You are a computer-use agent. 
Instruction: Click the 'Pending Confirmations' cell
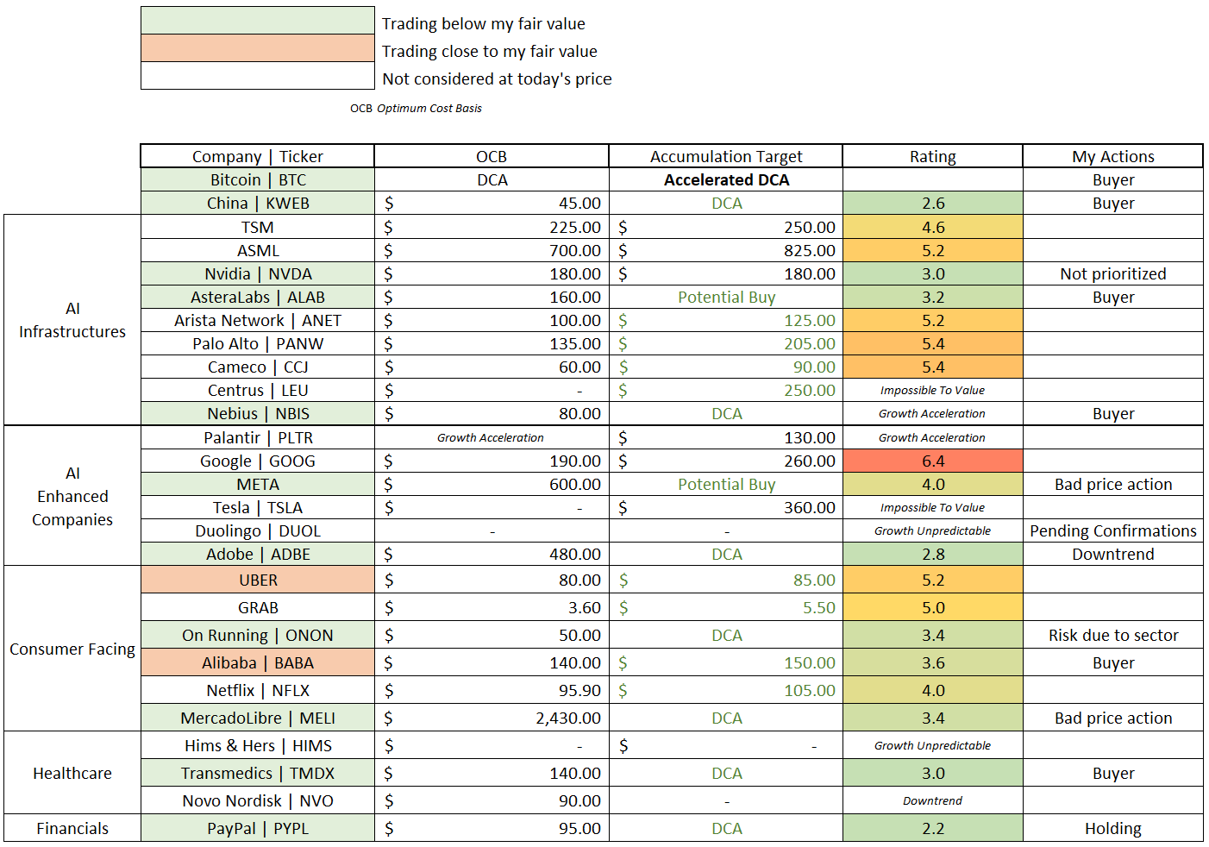click(1113, 530)
